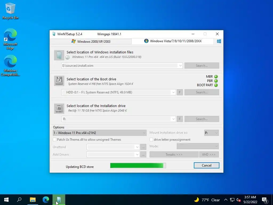Switch to Windows 2000/XP/2003 tab
273x205 pixels.
point(91,41)
